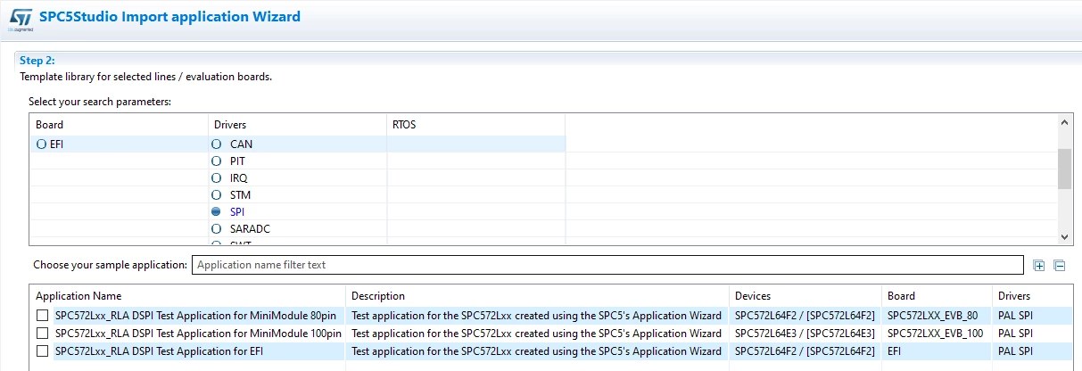Check the DSPI Test Application for EFI checkbox

click(42, 351)
